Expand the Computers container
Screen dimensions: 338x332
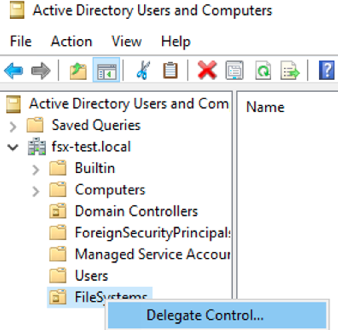(36, 191)
